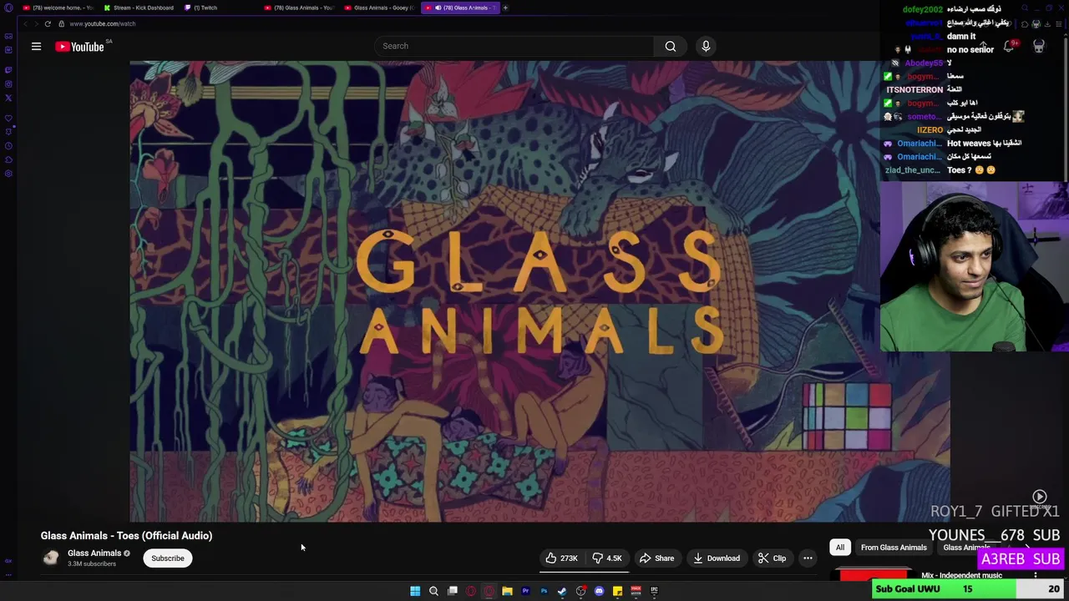Open Glass Animals channel name link

94,553
